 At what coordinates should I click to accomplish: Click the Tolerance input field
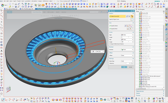pos(130,63)
